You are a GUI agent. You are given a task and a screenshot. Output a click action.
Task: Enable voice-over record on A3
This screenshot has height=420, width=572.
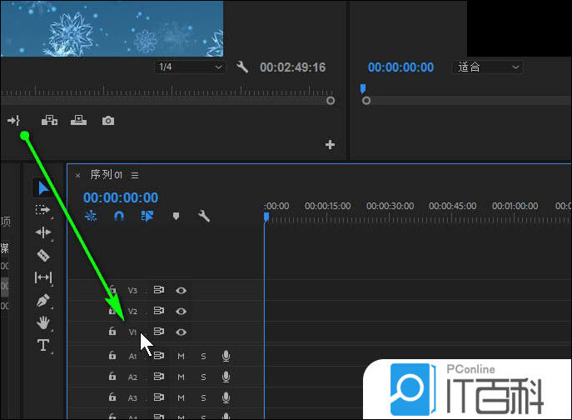click(226, 397)
